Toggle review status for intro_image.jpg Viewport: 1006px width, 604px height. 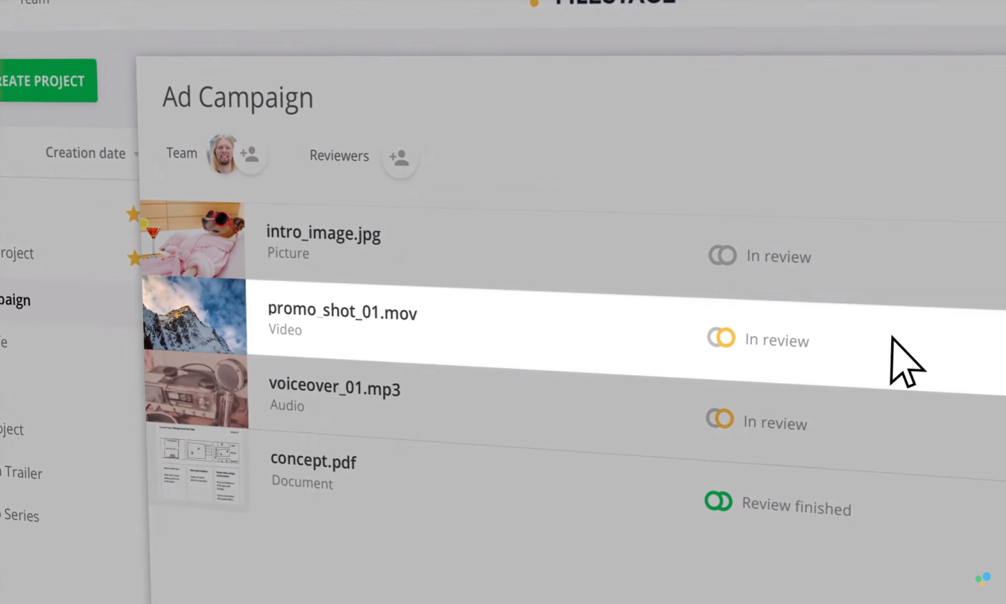pyautogui.click(x=721, y=255)
